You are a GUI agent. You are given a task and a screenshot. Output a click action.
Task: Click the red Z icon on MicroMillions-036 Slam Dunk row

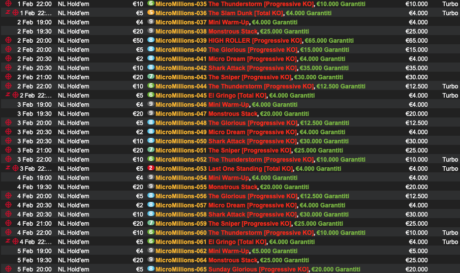tap(8, 12)
